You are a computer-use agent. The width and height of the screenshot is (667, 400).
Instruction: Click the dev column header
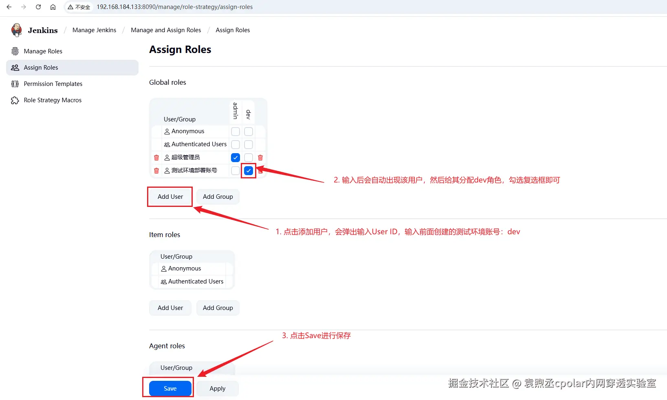[x=249, y=114]
